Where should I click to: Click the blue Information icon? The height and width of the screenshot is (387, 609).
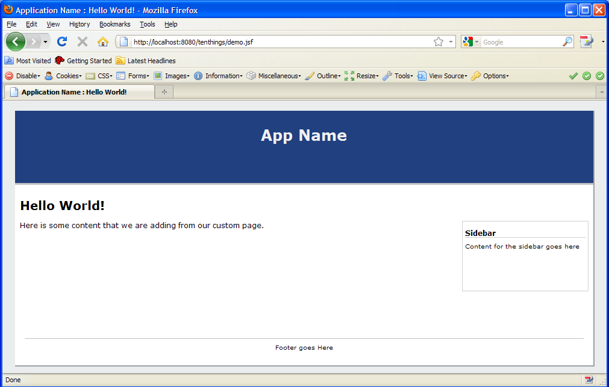point(198,76)
